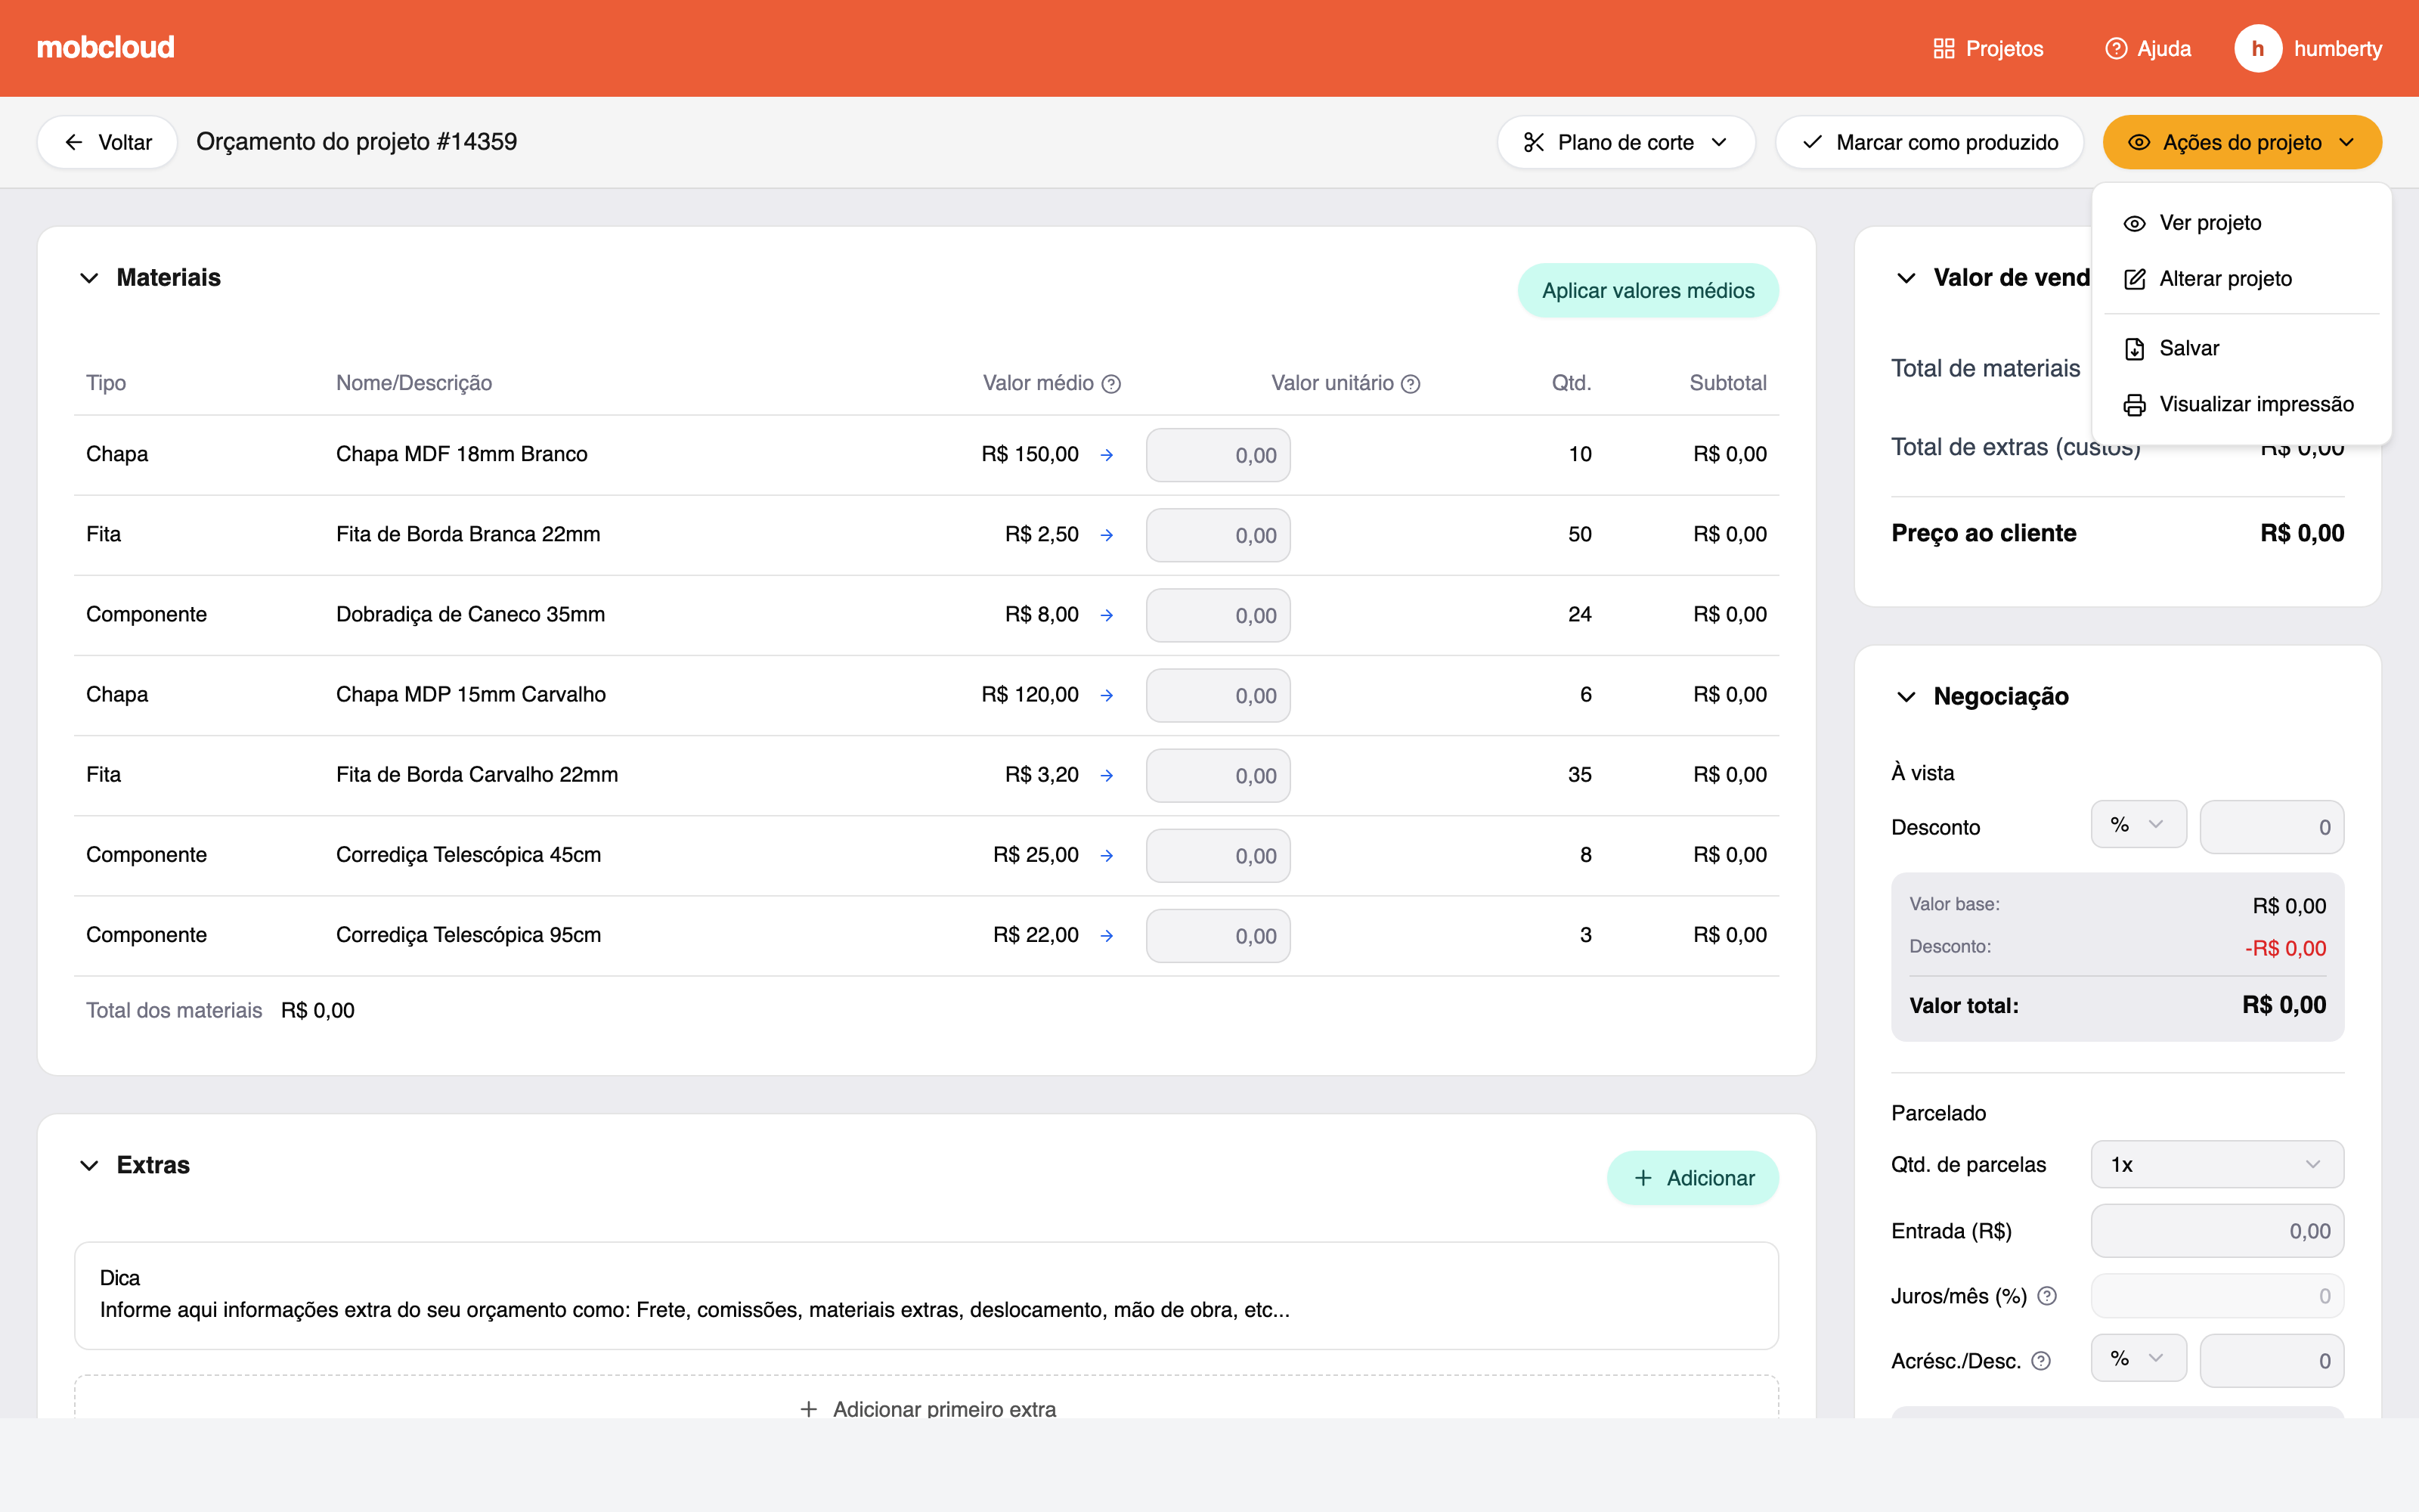This screenshot has height=1512, width=2419.
Task: Click unit value field for Chapa MDF 18mm Branco
Action: (1218, 455)
